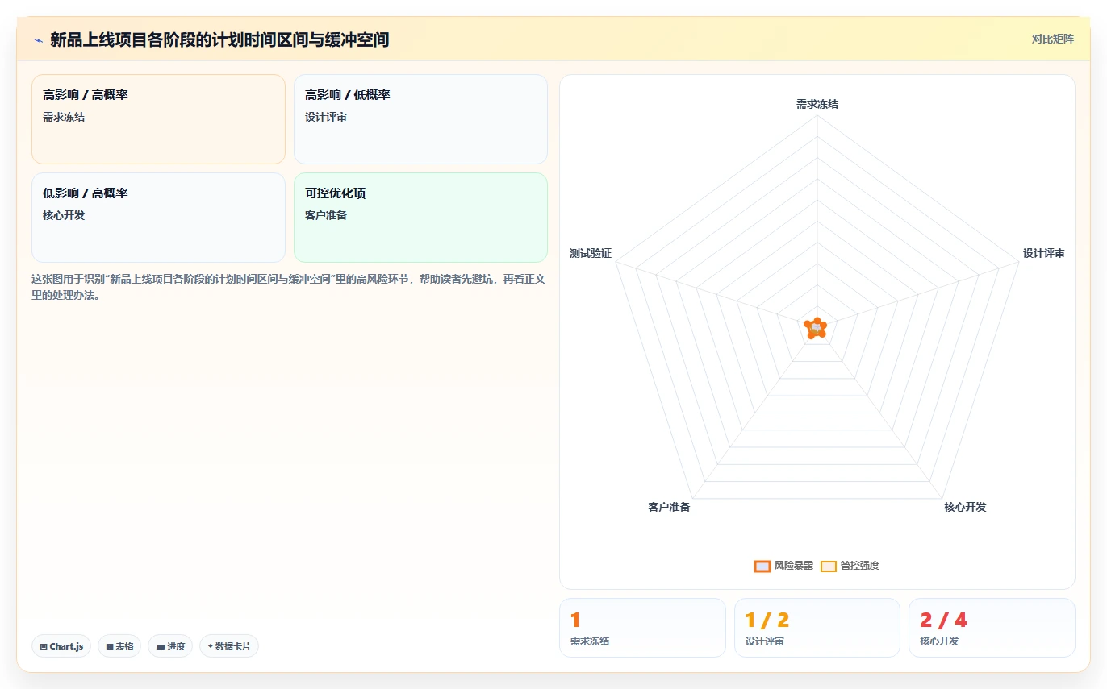Click the 设计评审 radar axis label
The width and height of the screenshot is (1107, 689).
point(1044,253)
